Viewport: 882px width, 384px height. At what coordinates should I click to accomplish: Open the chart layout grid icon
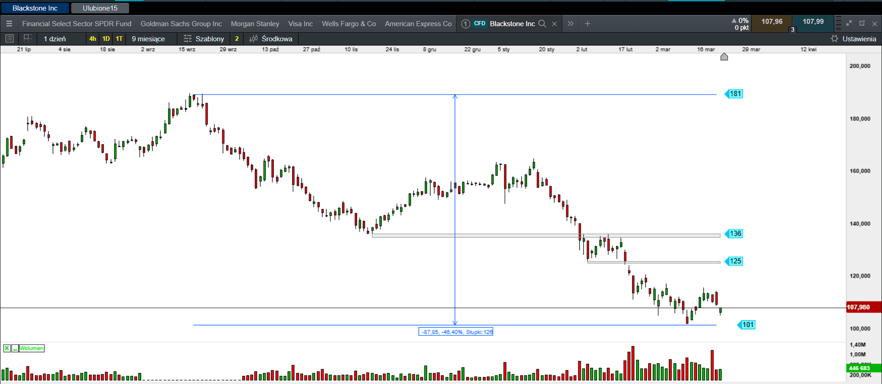pyautogui.click(x=28, y=39)
